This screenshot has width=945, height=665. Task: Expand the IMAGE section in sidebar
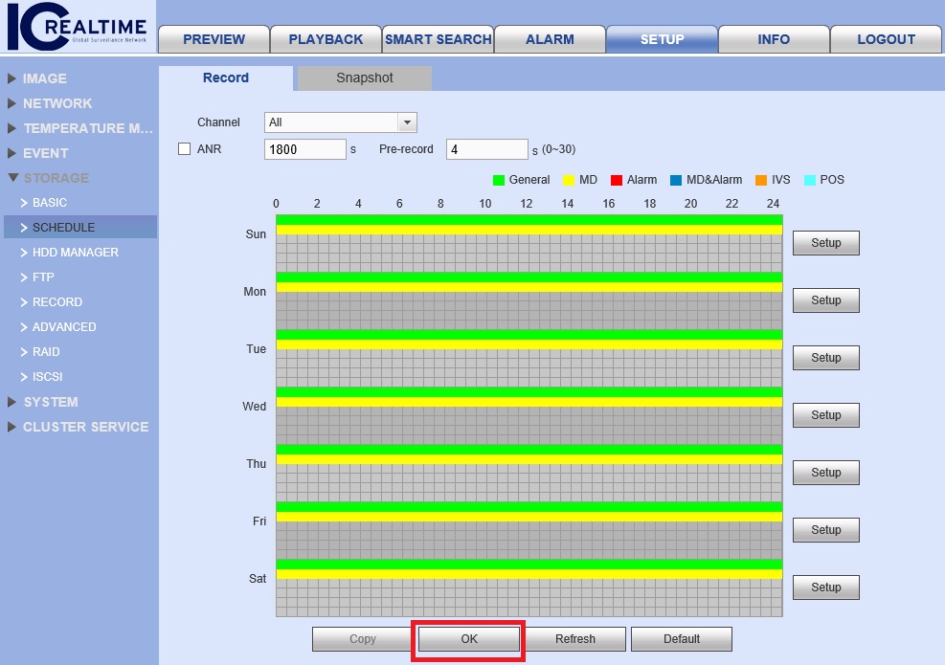point(44,78)
